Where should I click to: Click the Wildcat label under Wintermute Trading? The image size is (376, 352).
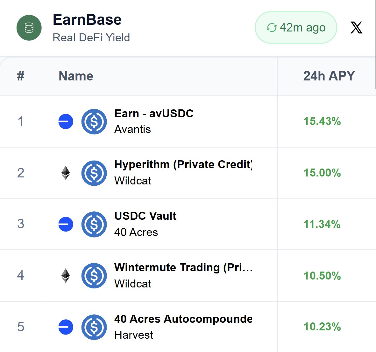[x=133, y=284]
